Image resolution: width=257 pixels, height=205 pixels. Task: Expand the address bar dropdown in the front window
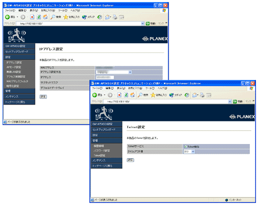click(230, 101)
